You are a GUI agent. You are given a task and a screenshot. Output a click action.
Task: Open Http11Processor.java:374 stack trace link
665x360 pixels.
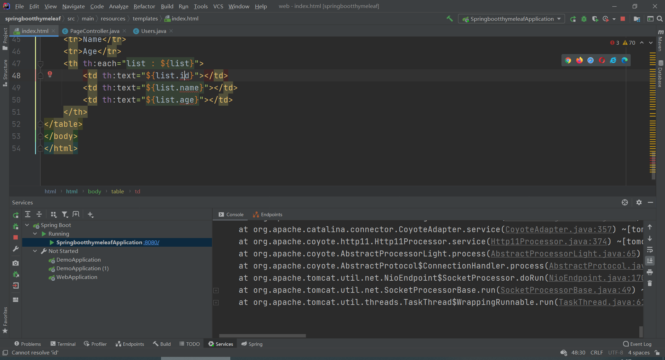pos(549,242)
